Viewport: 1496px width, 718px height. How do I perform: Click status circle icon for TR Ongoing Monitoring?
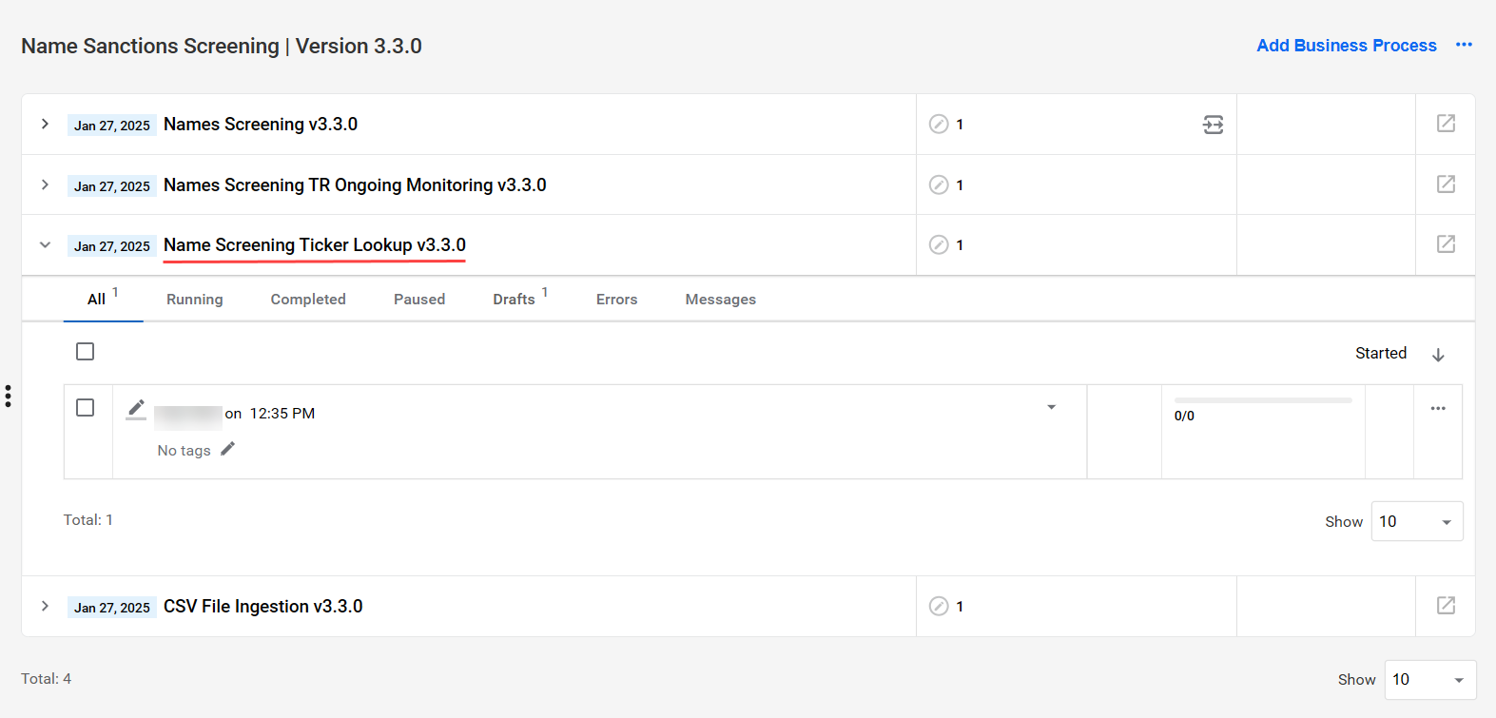[x=939, y=184]
